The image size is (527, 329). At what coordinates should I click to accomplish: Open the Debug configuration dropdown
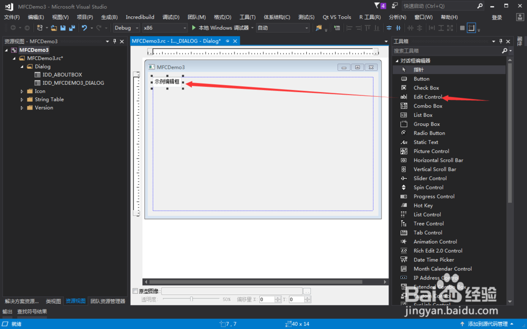(x=126, y=28)
